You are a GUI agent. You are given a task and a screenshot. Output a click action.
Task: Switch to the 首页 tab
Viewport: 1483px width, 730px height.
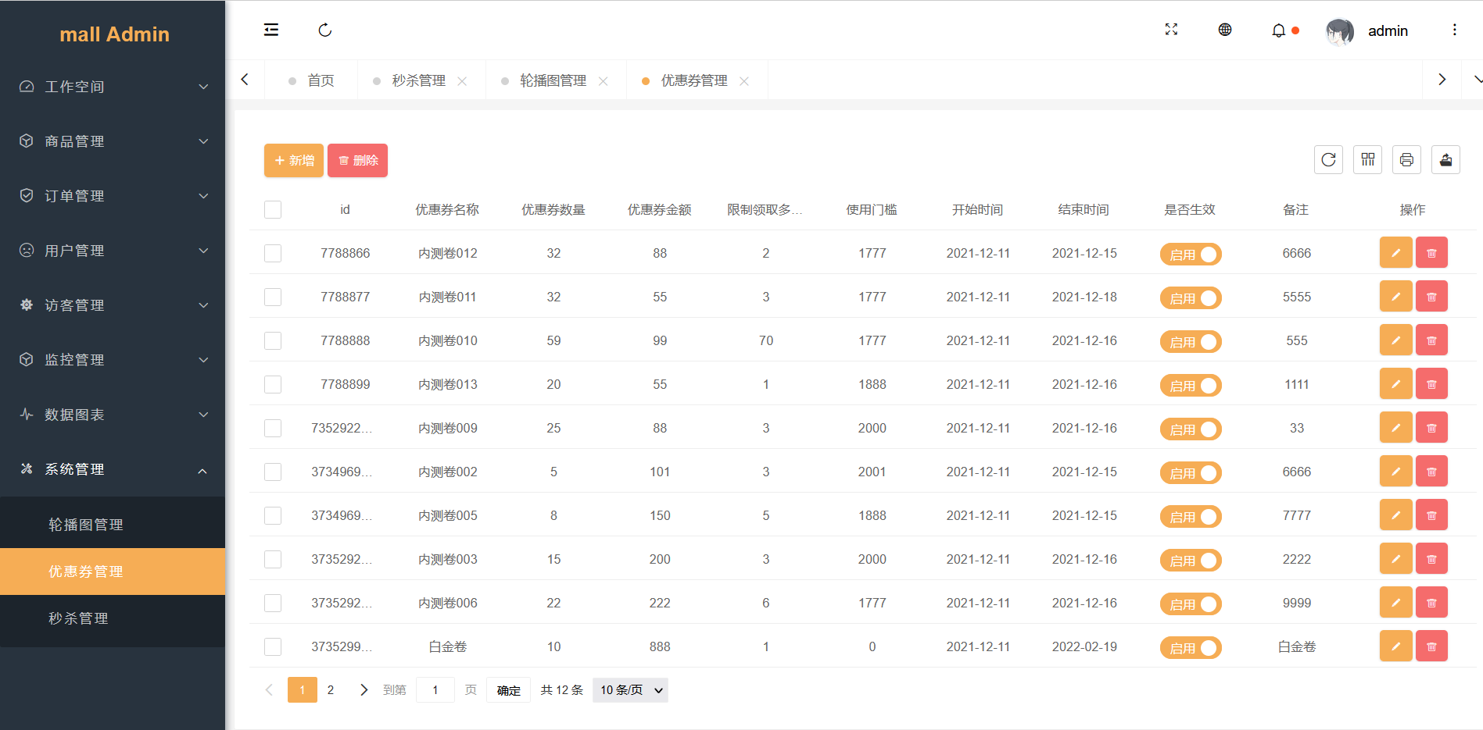pyautogui.click(x=312, y=80)
